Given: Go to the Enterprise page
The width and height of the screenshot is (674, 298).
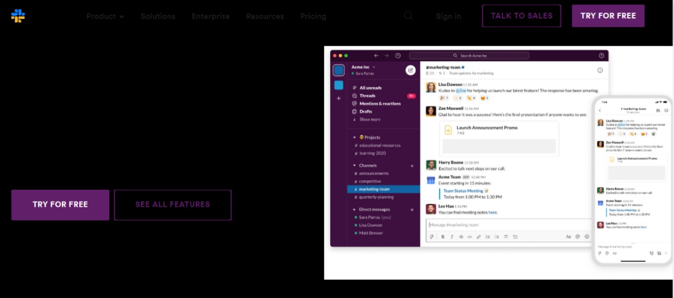Looking at the screenshot, I should [210, 16].
